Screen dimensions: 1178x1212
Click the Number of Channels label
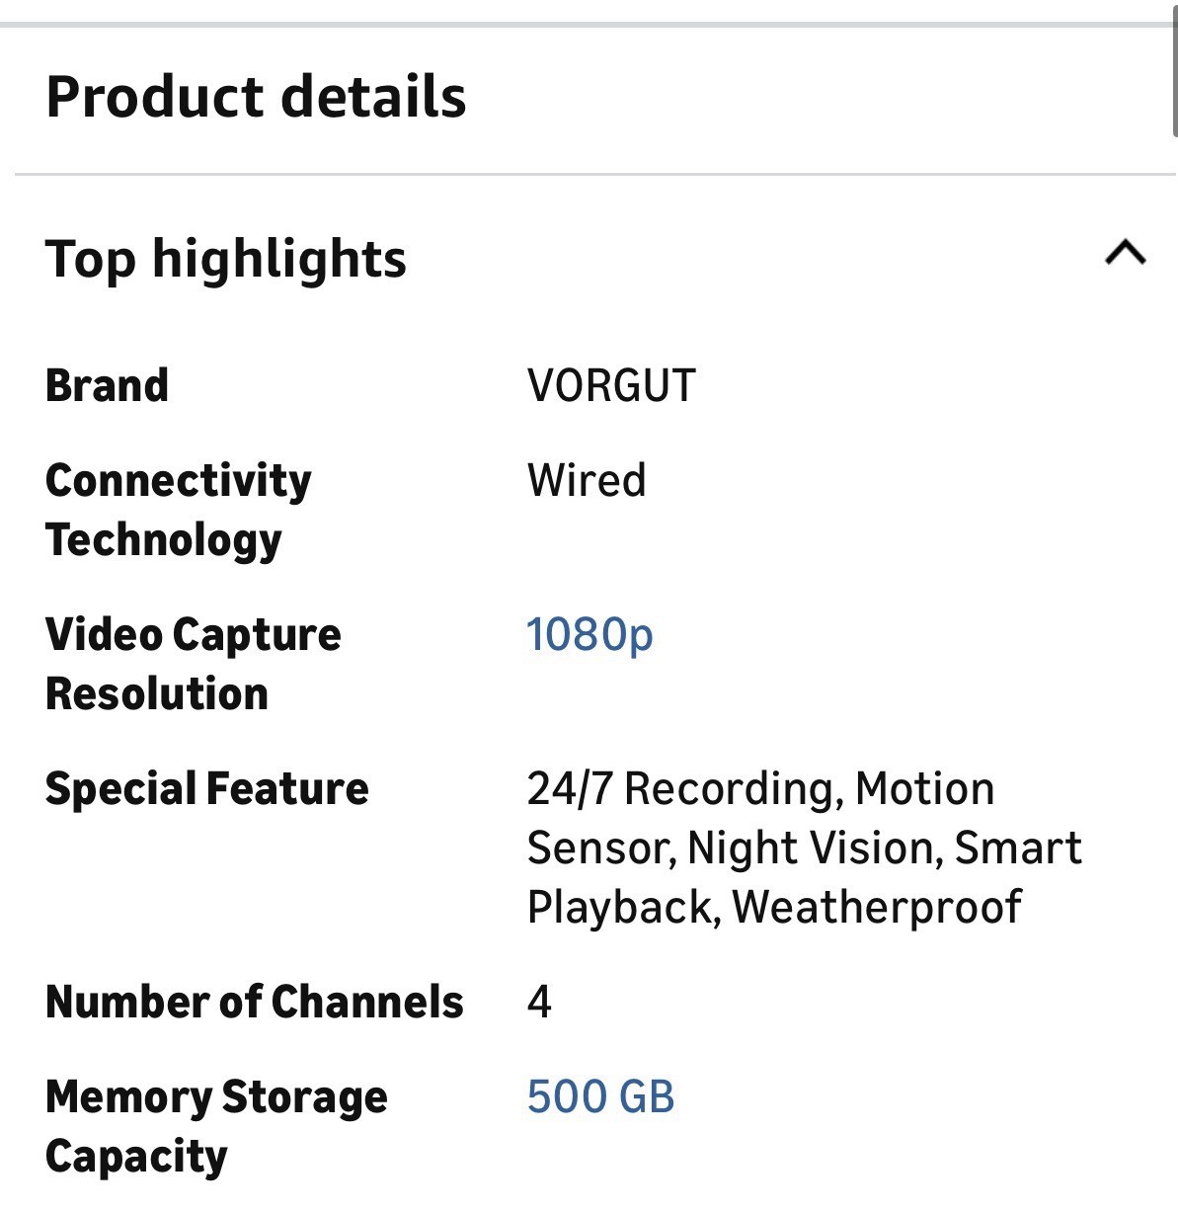point(255,1002)
